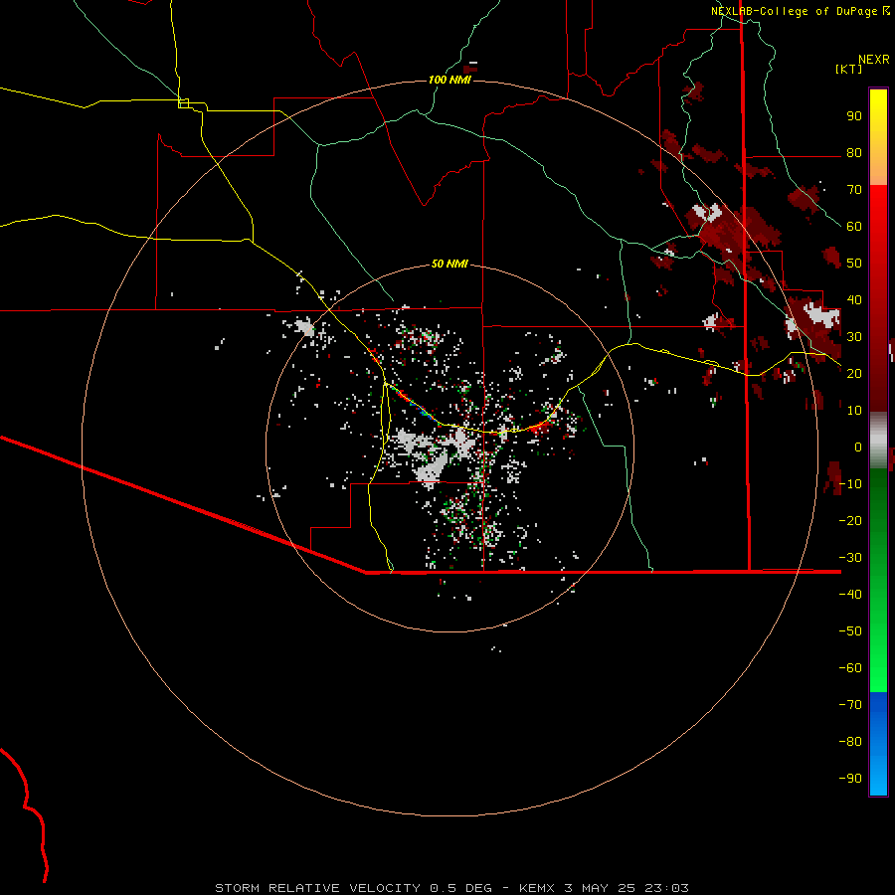Click the NEXLAB-College of DuPage header text
The image size is (895, 895).
point(796,11)
